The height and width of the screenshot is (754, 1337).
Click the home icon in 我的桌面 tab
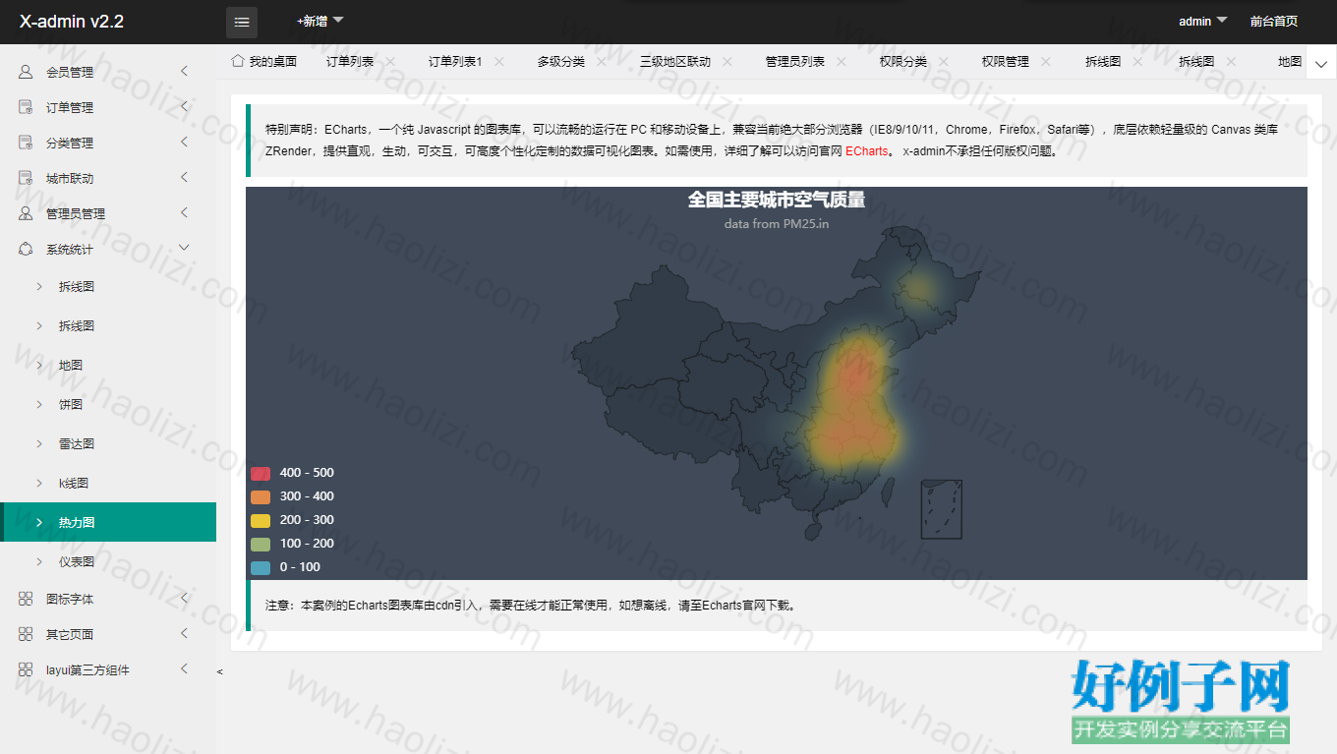click(x=237, y=61)
